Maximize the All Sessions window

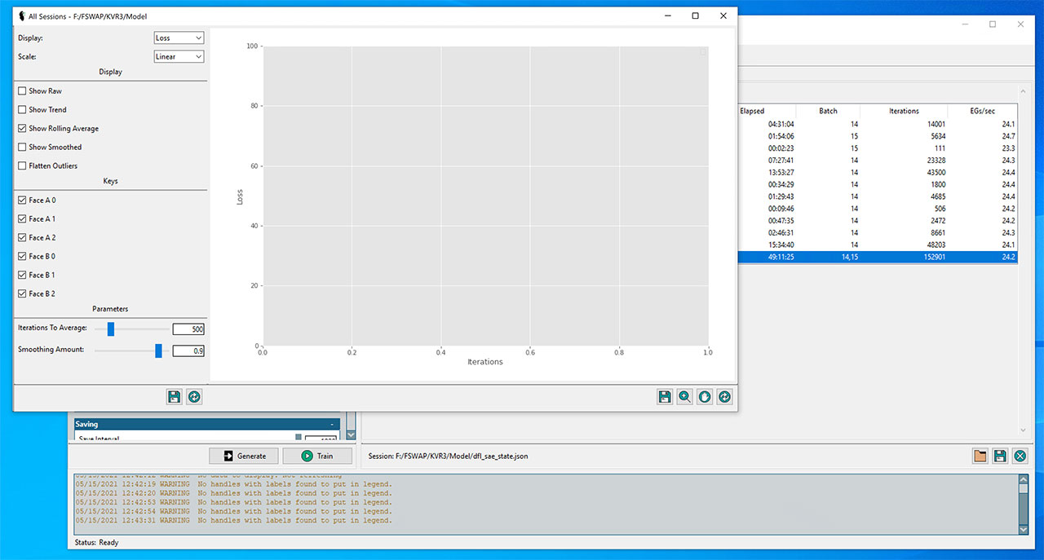point(695,15)
